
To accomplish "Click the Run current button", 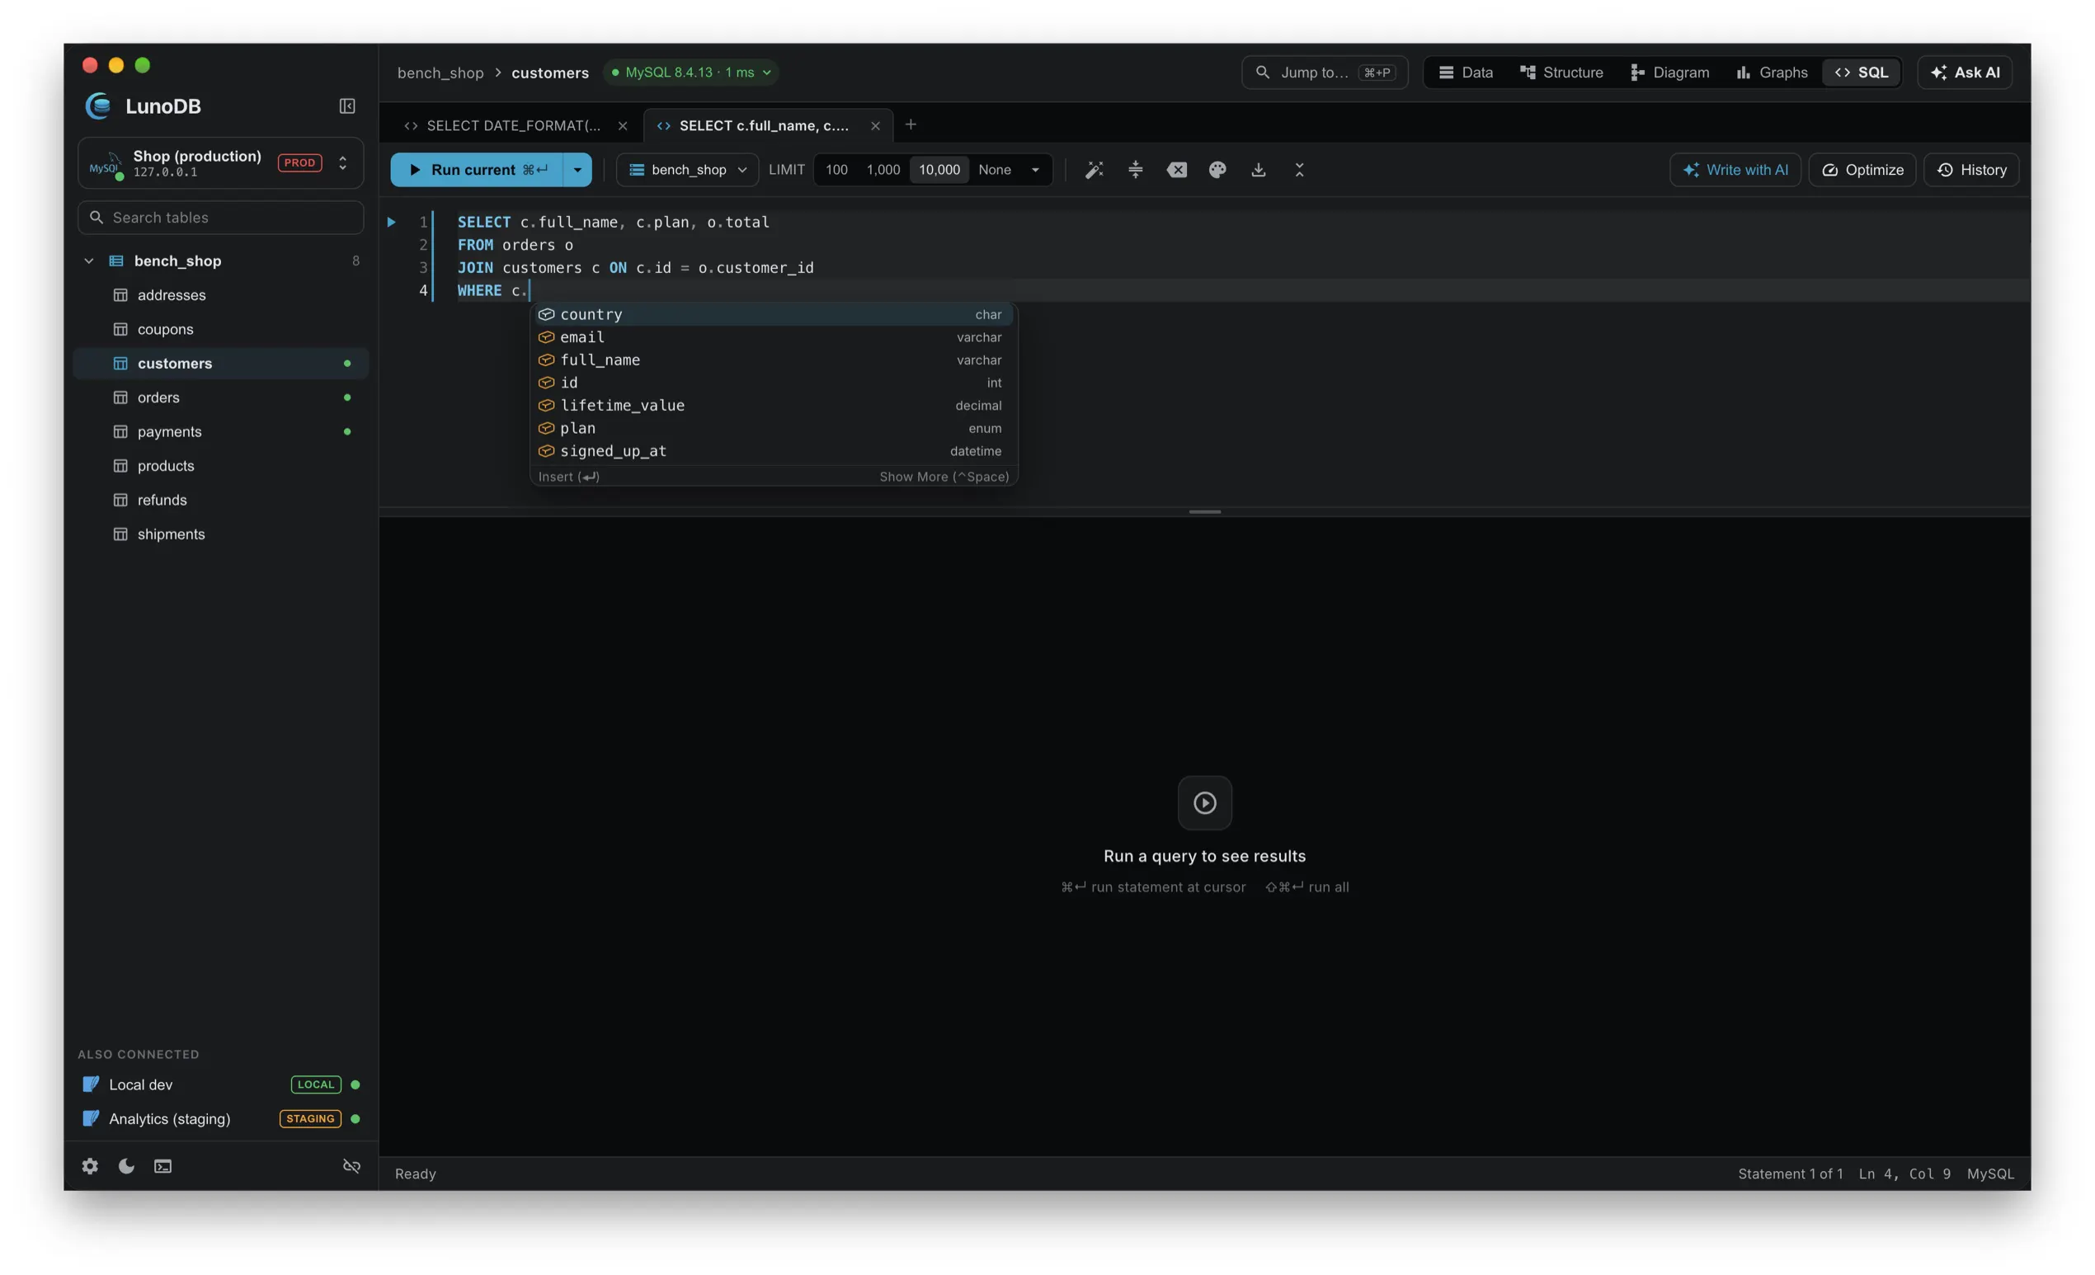I will coord(476,170).
